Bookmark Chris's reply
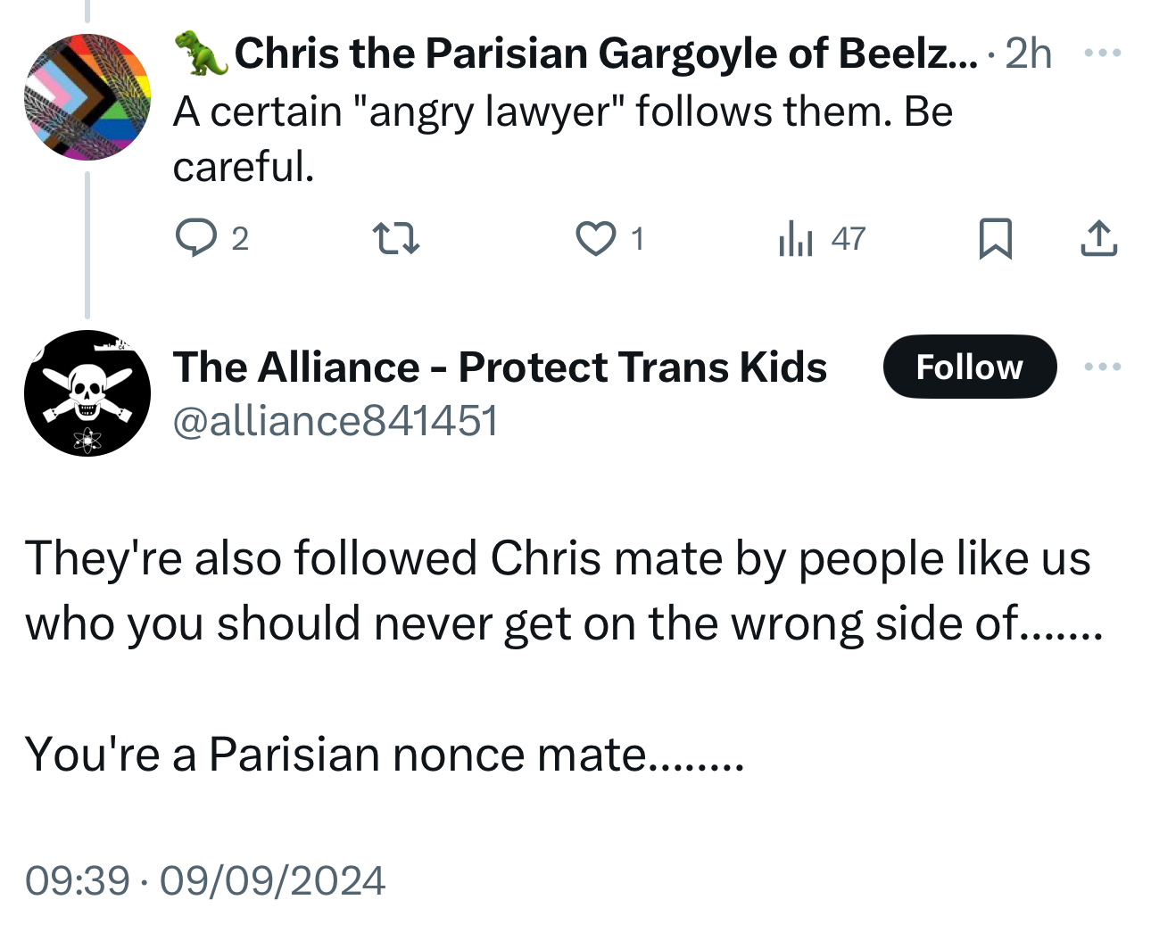1151x941 pixels. (x=995, y=238)
